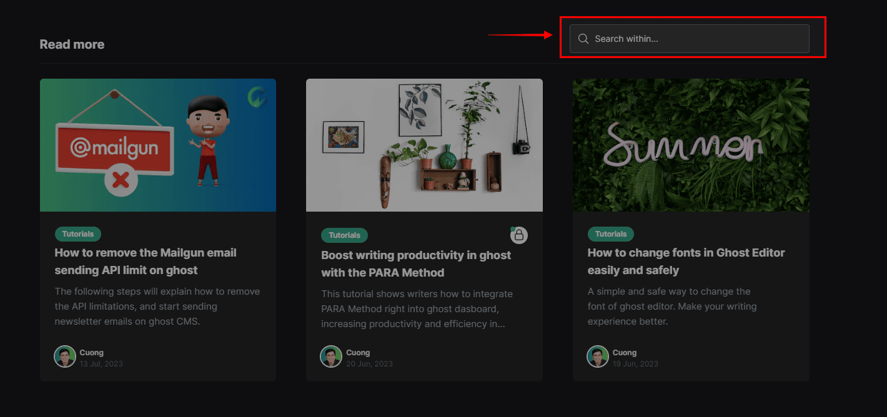
Task: Open the Summer fern thumbnail image
Action: pos(690,145)
